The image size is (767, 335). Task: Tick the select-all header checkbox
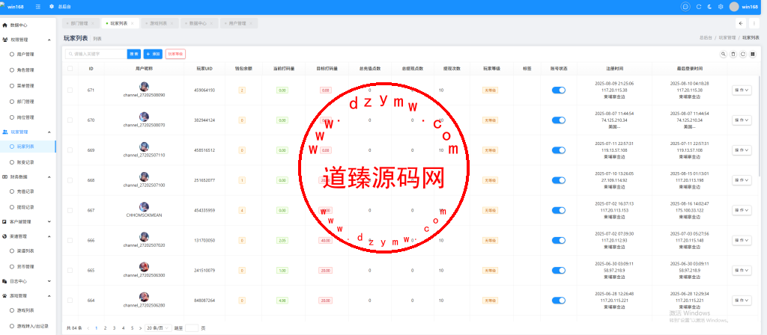tap(70, 68)
